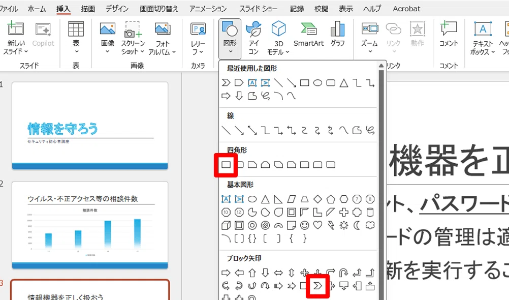Choose the no-symbol prohibited shape

pos(265,225)
